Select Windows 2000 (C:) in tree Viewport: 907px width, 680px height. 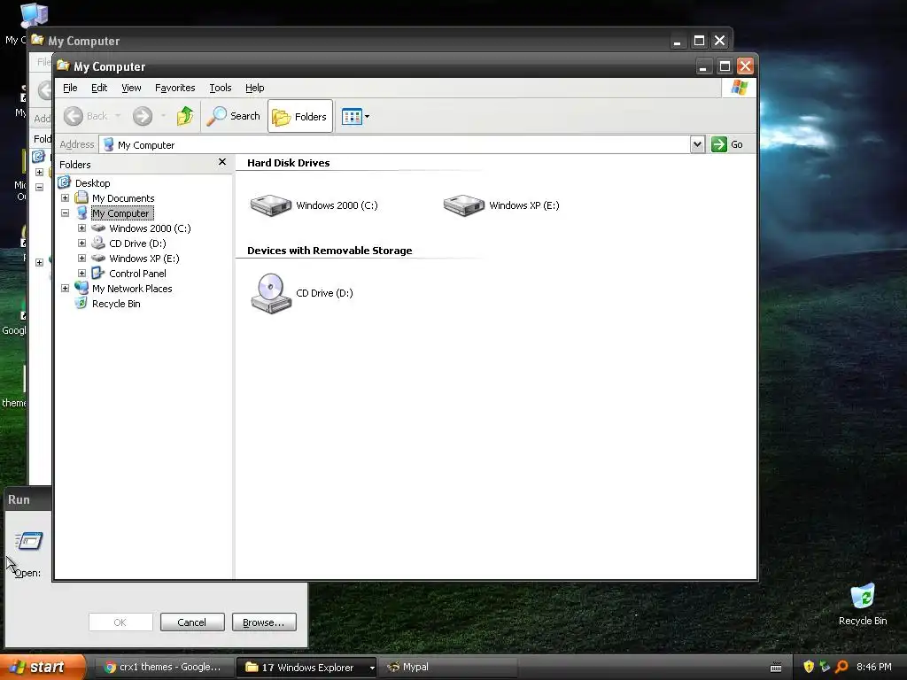pyautogui.click(x=150, y=228)
